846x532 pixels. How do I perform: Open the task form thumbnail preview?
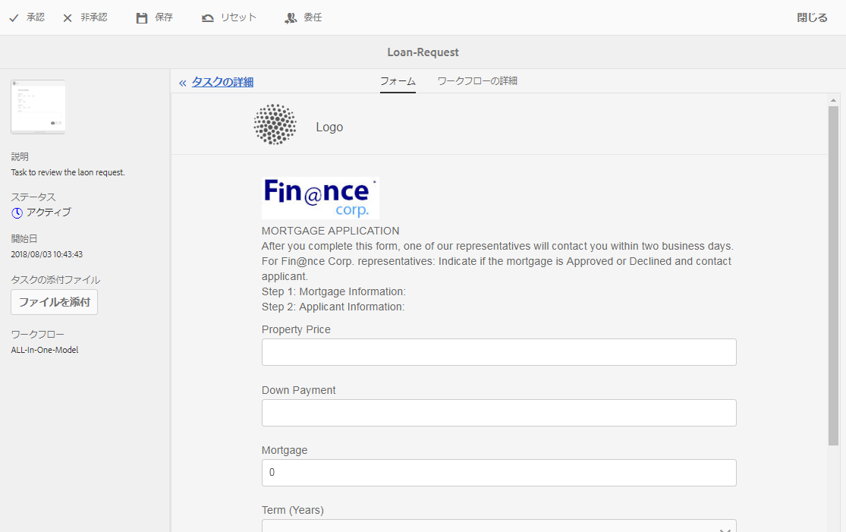click(x=38, y=107)
